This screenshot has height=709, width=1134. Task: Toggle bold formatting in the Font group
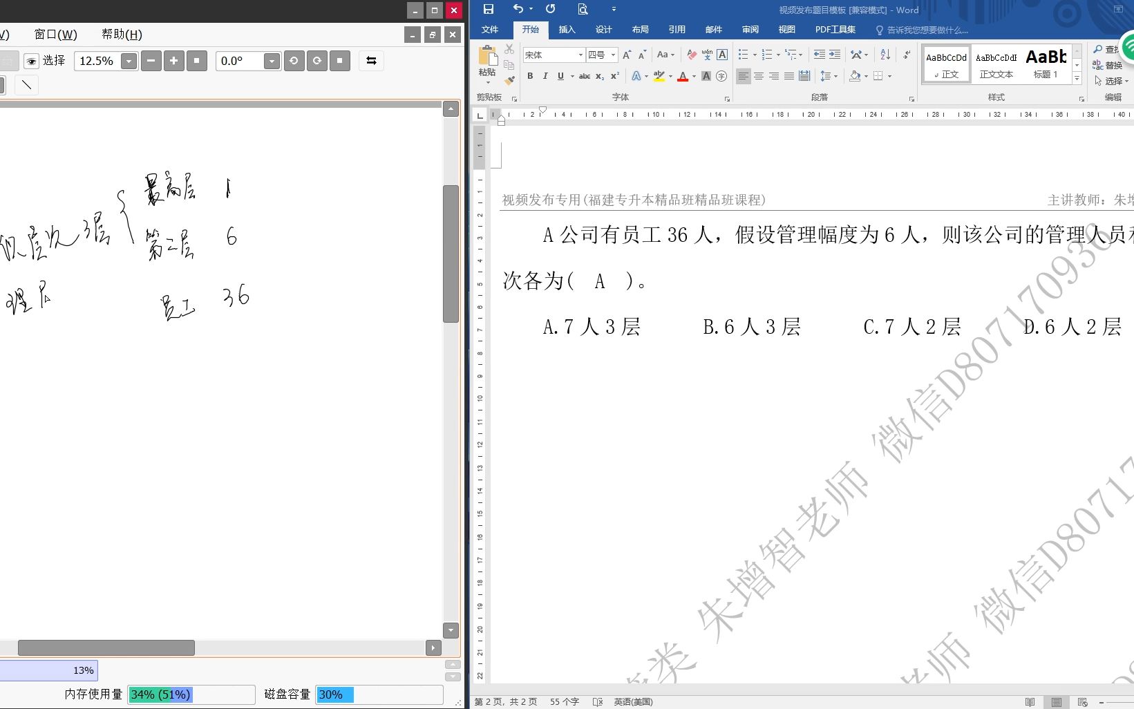pyautogui.click(x=529, y=76)
